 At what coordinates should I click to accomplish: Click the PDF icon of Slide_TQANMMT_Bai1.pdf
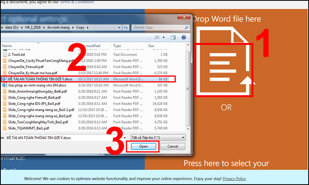point(5,128)
